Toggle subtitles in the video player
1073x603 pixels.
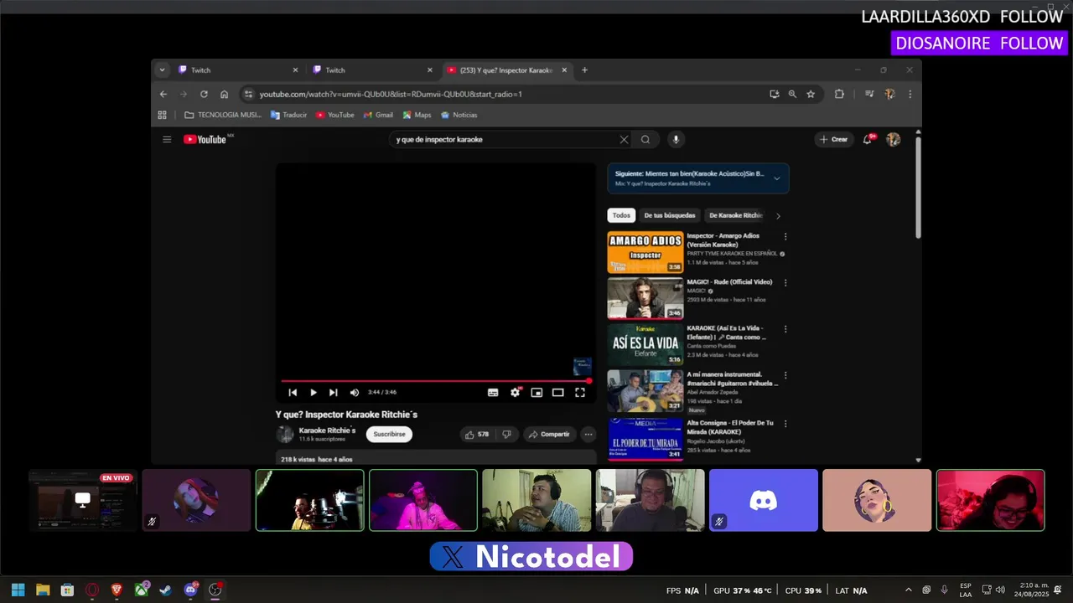493,392
